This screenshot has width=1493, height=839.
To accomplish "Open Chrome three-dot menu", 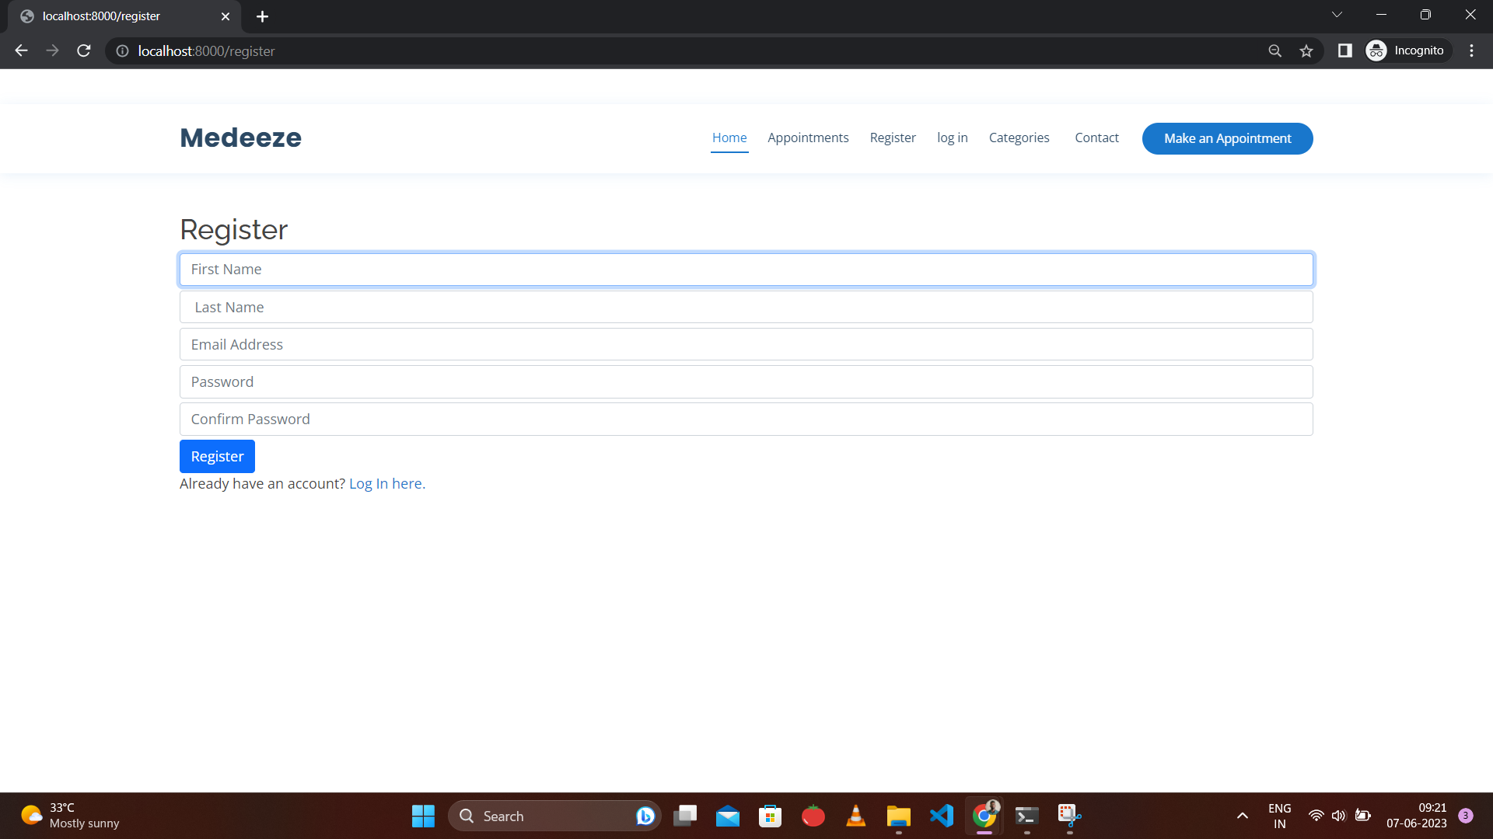I will [x=1471, y=50].
